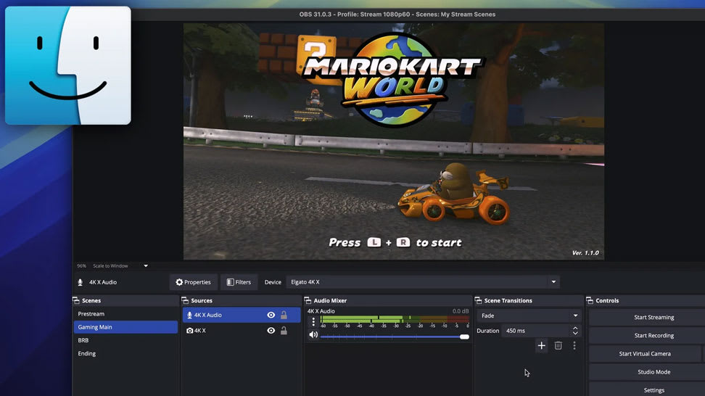Select the Gaming Main scene
The image size is (705, 396).
(125, 327)
